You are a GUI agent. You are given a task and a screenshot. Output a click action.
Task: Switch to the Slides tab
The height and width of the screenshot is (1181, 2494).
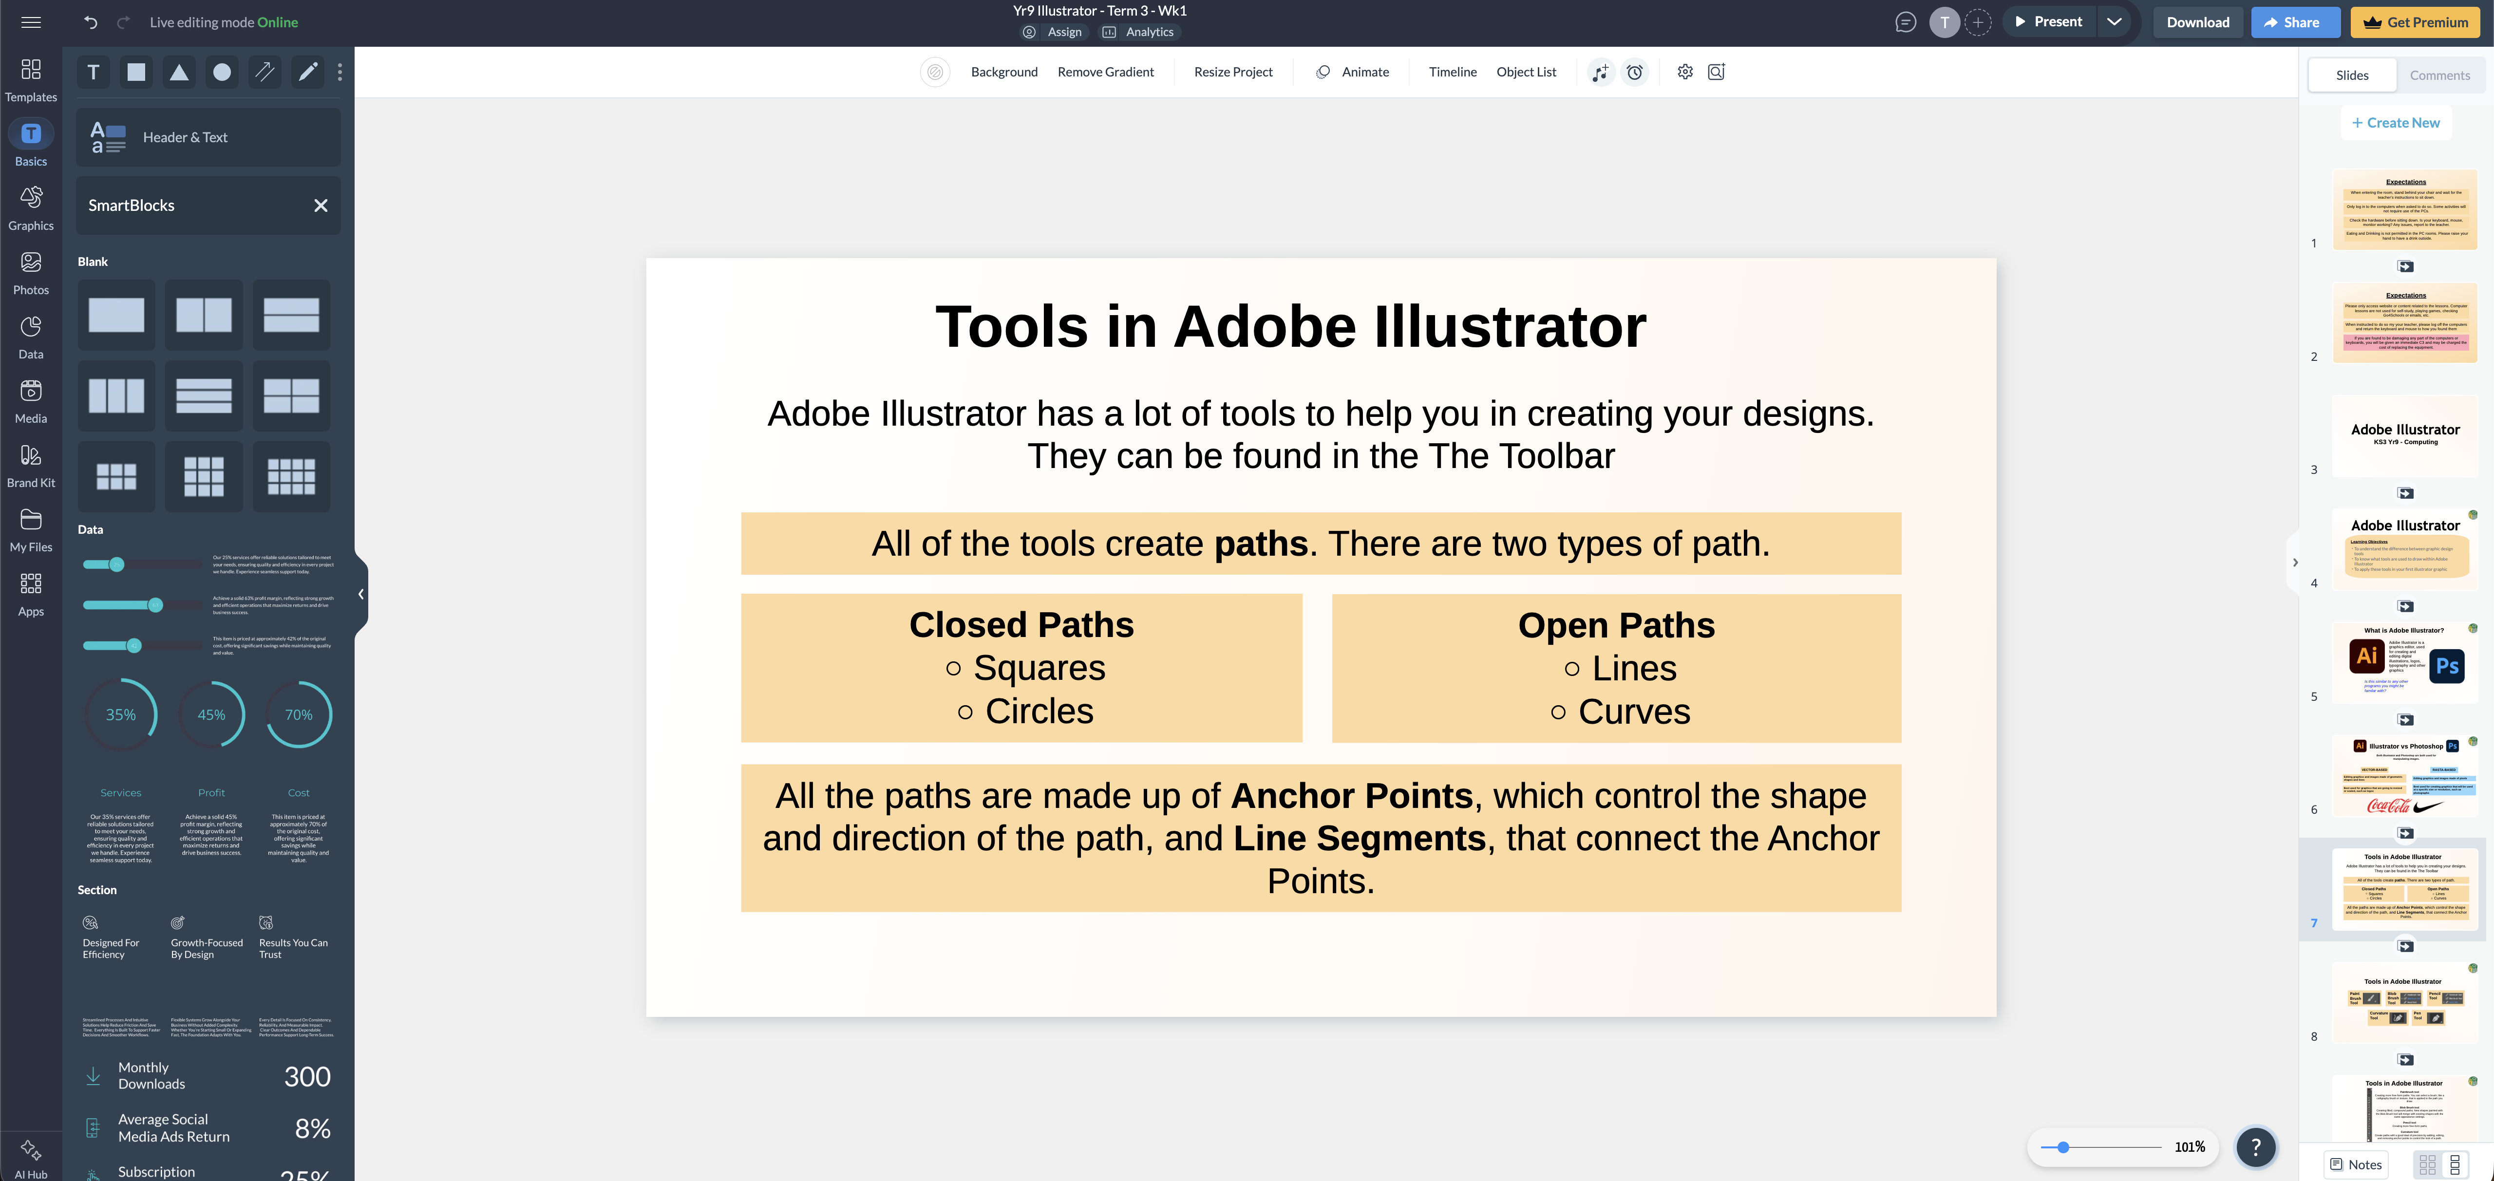pos(2352,75)
